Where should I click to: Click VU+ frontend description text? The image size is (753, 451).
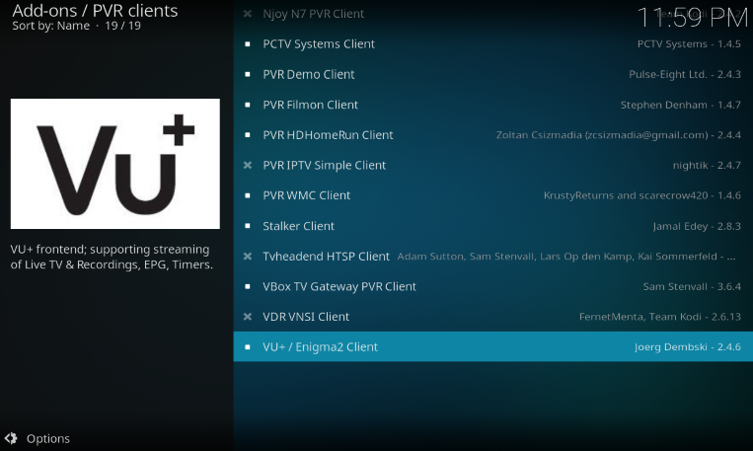click(112, 257)
